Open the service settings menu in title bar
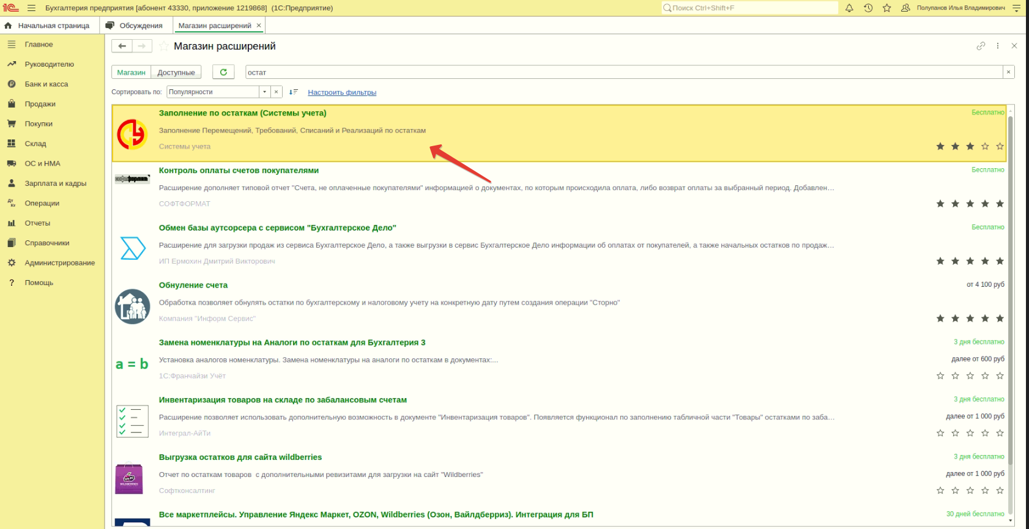This screenshot has width=1029, height=529. [1016, 8]
